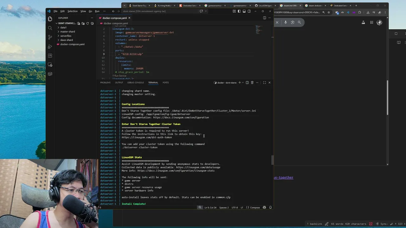Image resolution: width=406 pixels, height=228 pixels.
Task: Collapse the DONT-STARVE workspace root
Action: [x=66, y=23]
